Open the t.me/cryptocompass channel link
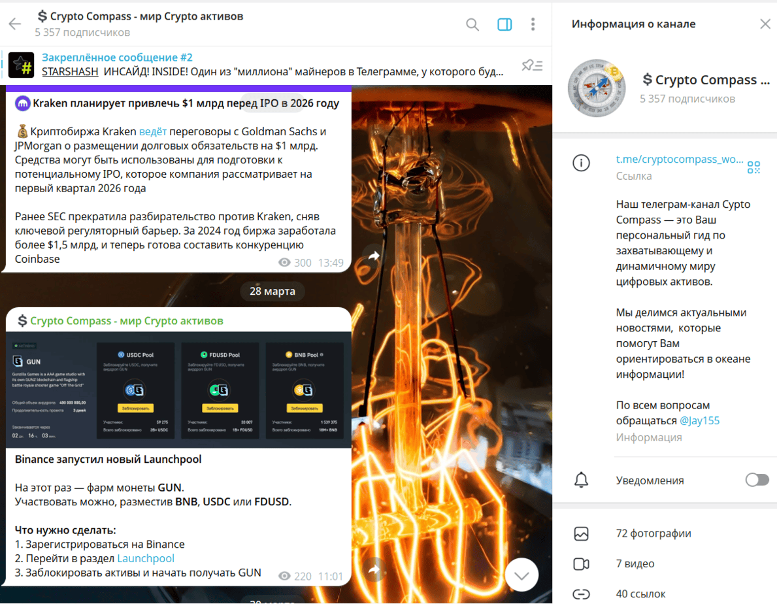The image size is (777, 604). pyautogui.click(x=680, y=159)
